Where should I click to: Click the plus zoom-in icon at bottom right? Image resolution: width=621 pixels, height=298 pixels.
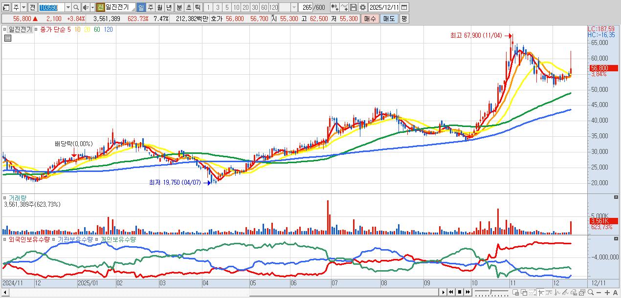click(x=607, y=293)
